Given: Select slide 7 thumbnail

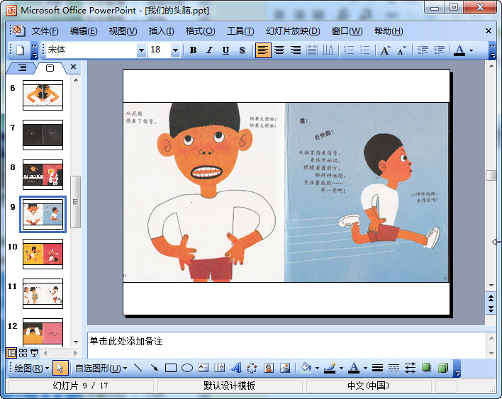Looking at the screenshot, I should [x=43, y=135].
